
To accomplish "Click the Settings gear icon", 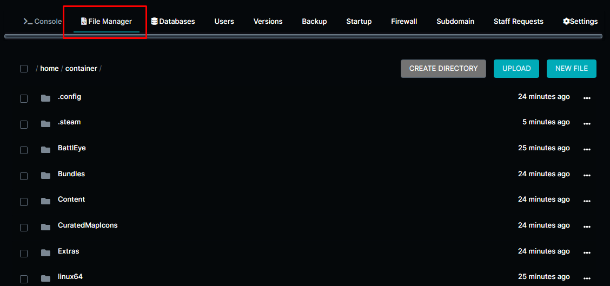I will click(x=566, y=22).
